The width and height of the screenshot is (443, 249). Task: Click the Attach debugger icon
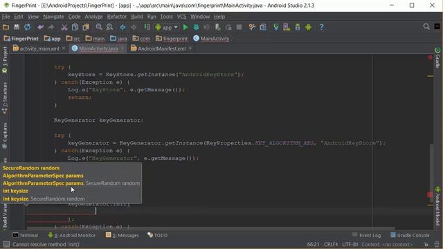(x=217, y=27)
